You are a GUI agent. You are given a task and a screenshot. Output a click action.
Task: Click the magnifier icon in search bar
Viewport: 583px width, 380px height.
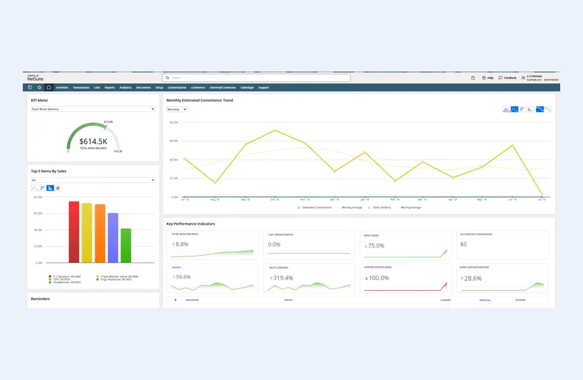[x=168, y=78]
